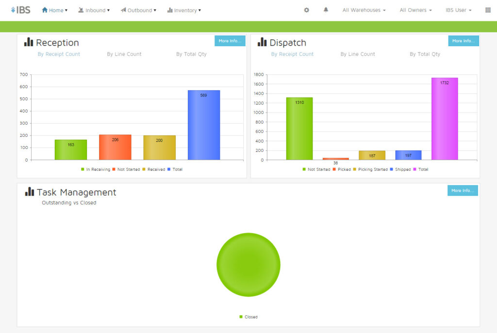The image size is (497, 333).
Task: Click More Info button in Task Management
Action: coord(463,191)
